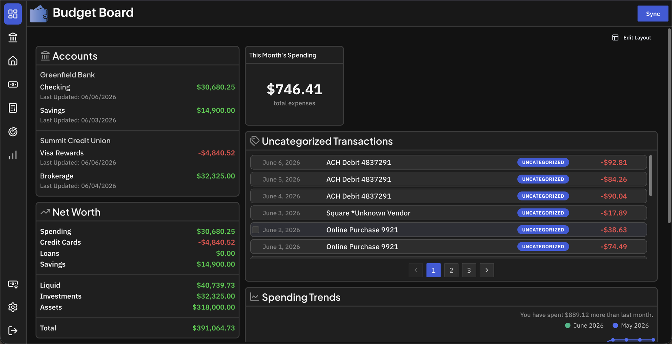Click UNCATEGORIZED badge on June 6 transaction
The width and height of the screenshot is (672, 344).
tap(543, 162)
